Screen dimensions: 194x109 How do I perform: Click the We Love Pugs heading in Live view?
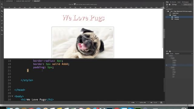click(x=84, y=18)
